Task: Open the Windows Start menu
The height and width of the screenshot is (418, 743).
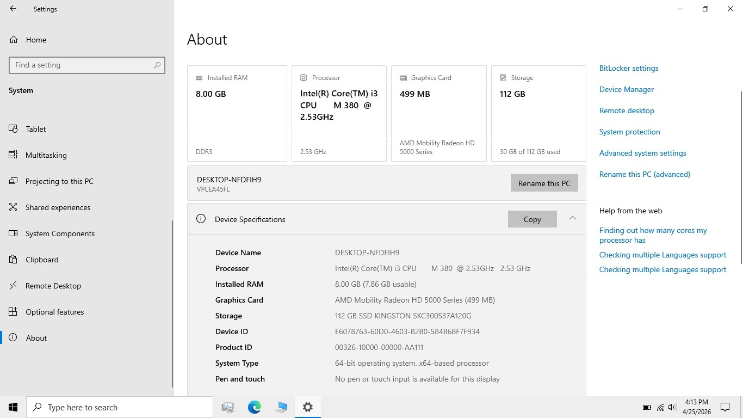Action: tap(13, 407)
